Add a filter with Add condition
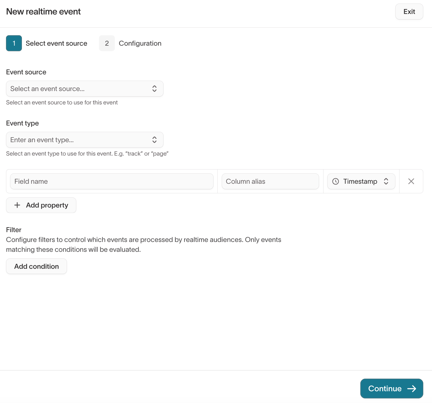The height and width of the screenshot is (403, 432). click(36, 266)
